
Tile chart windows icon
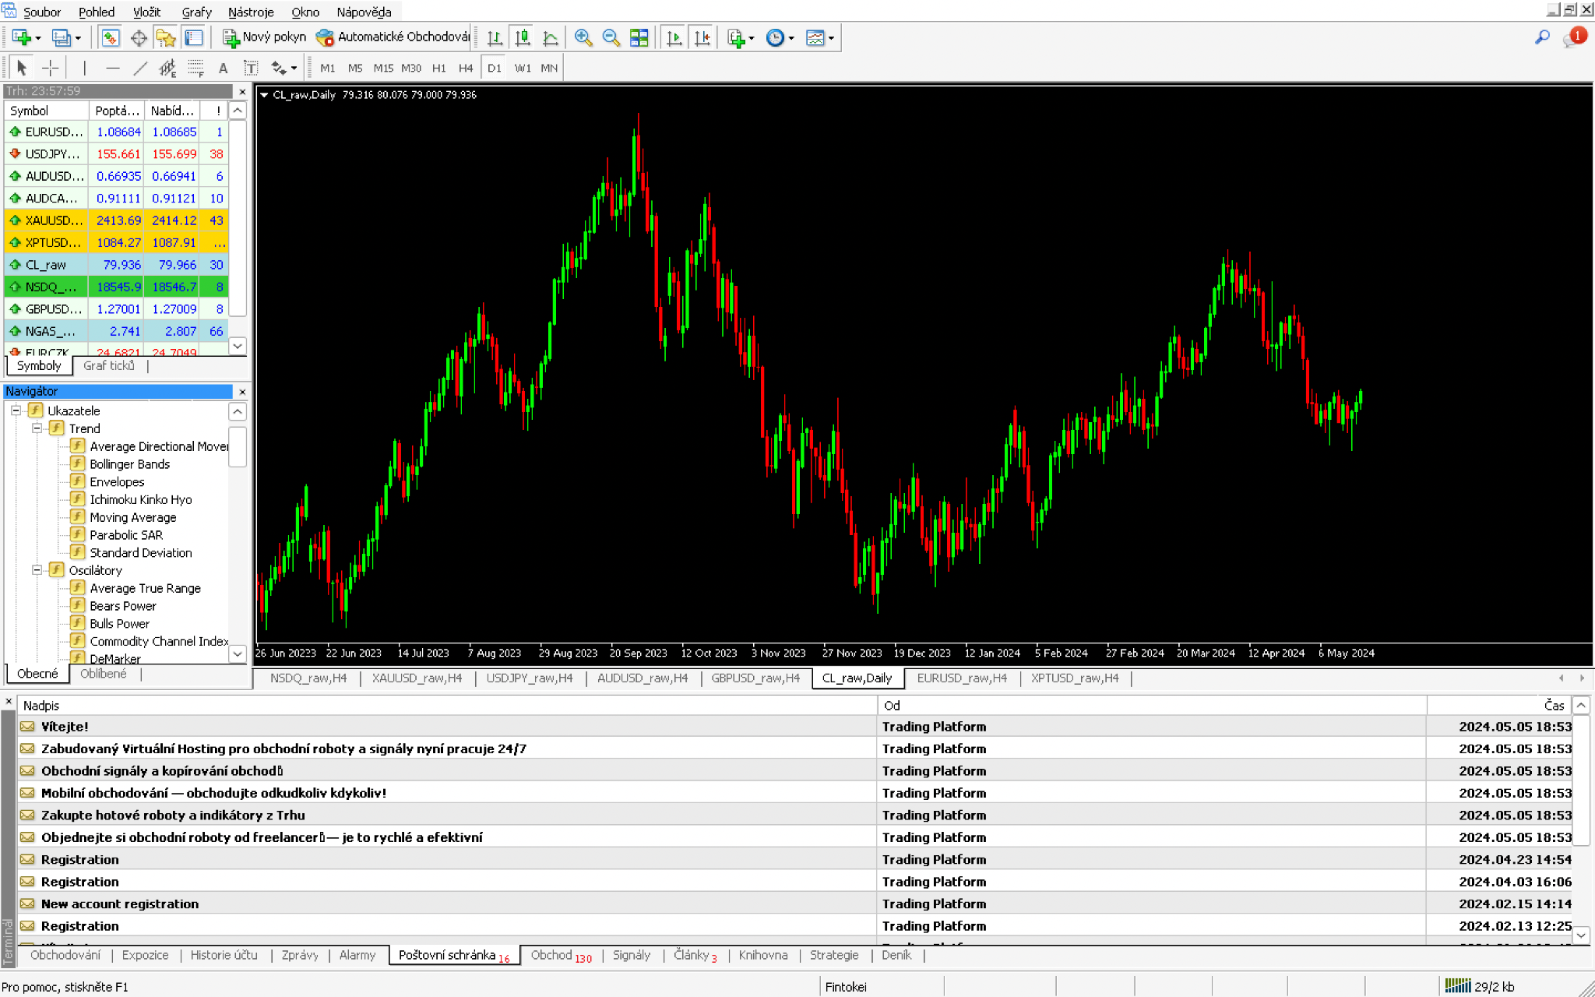click(639, 37)
